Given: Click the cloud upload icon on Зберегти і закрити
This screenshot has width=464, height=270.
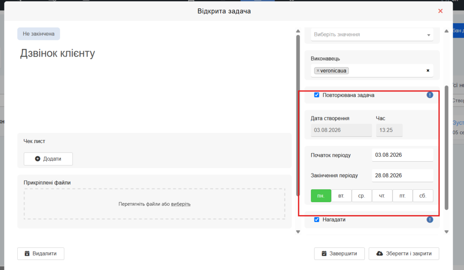Looking at the screenshot, I should click(x=380, y=253).
